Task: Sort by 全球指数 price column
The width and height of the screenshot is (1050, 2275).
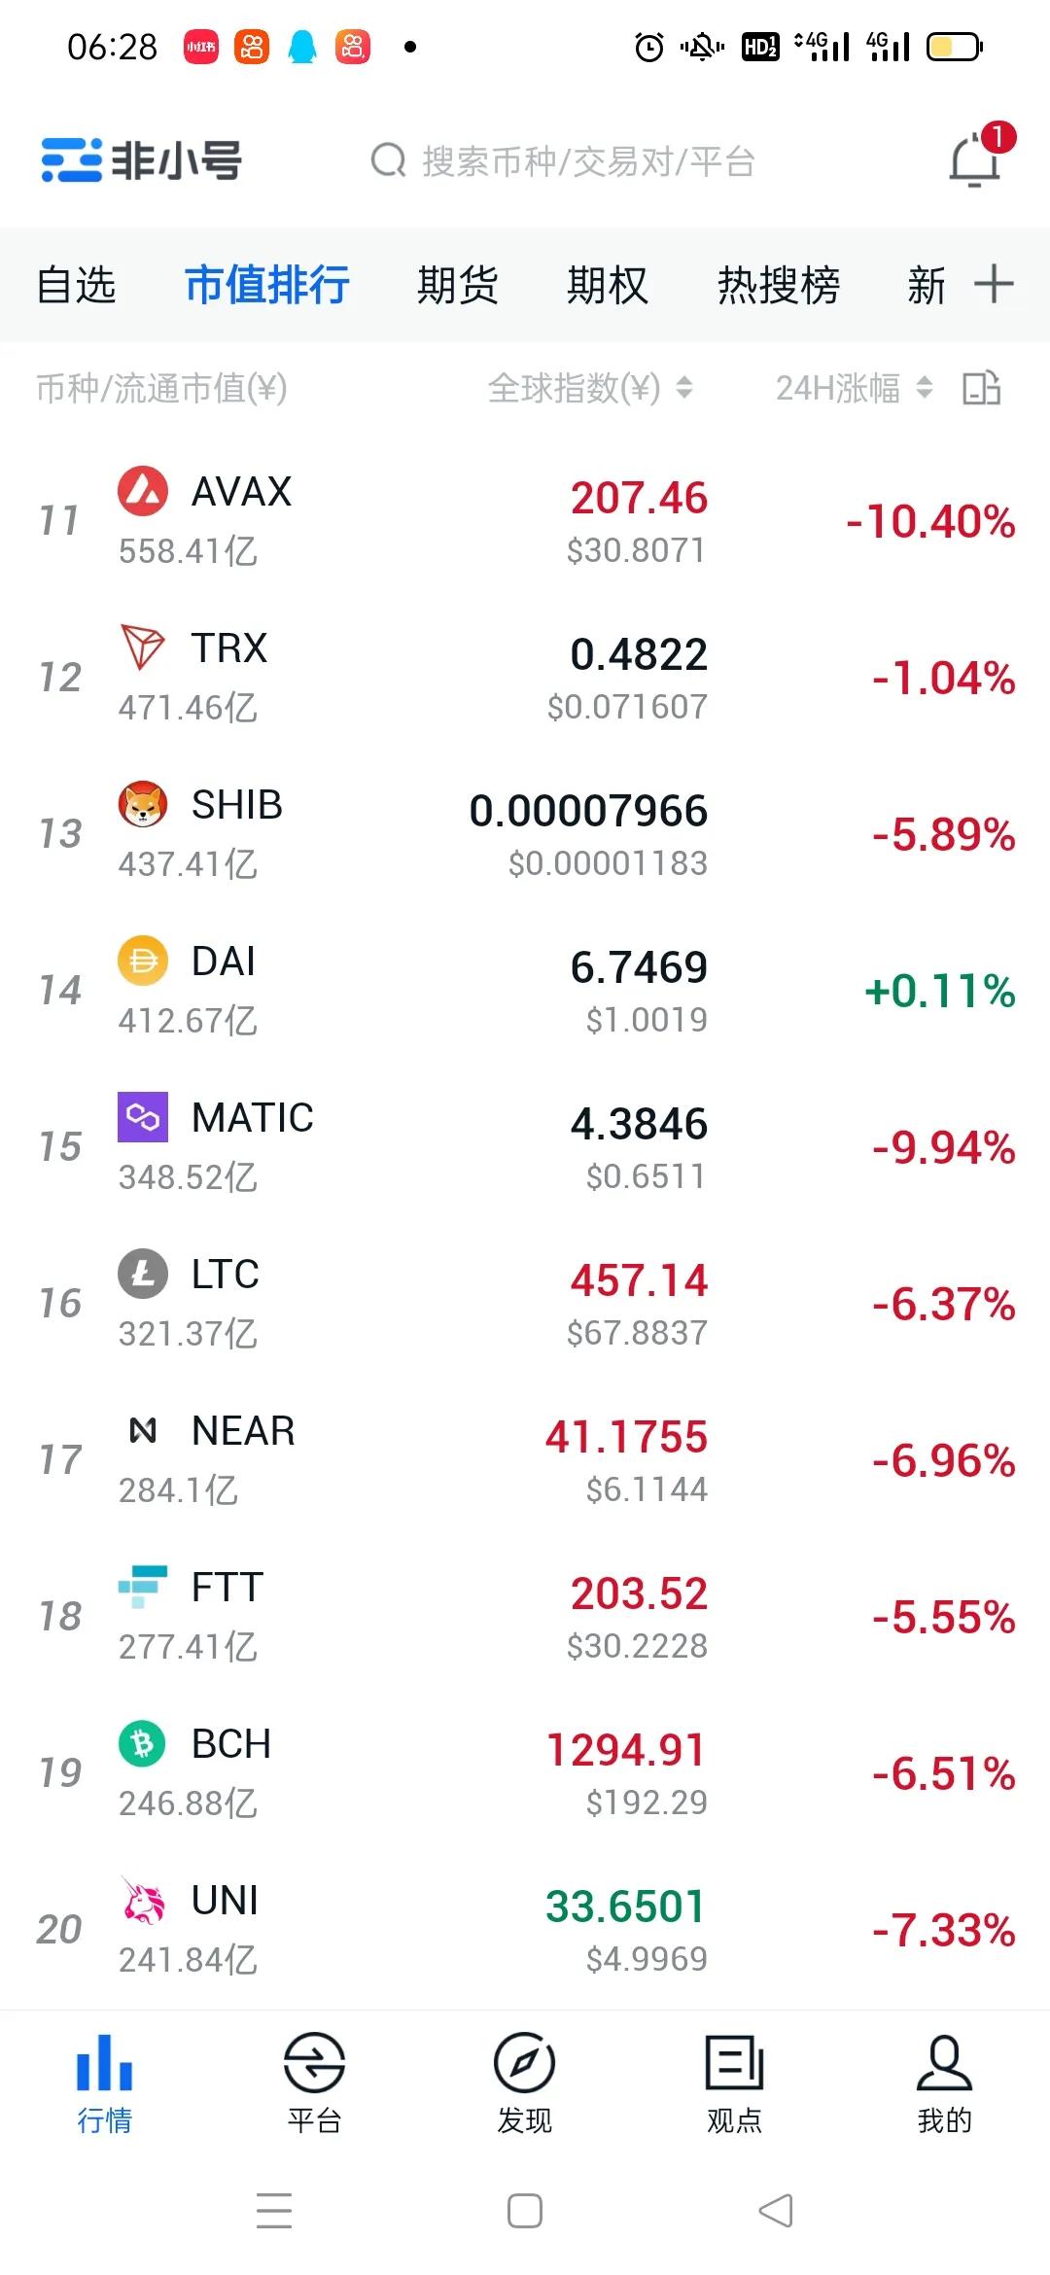Action: click(589, 389)
